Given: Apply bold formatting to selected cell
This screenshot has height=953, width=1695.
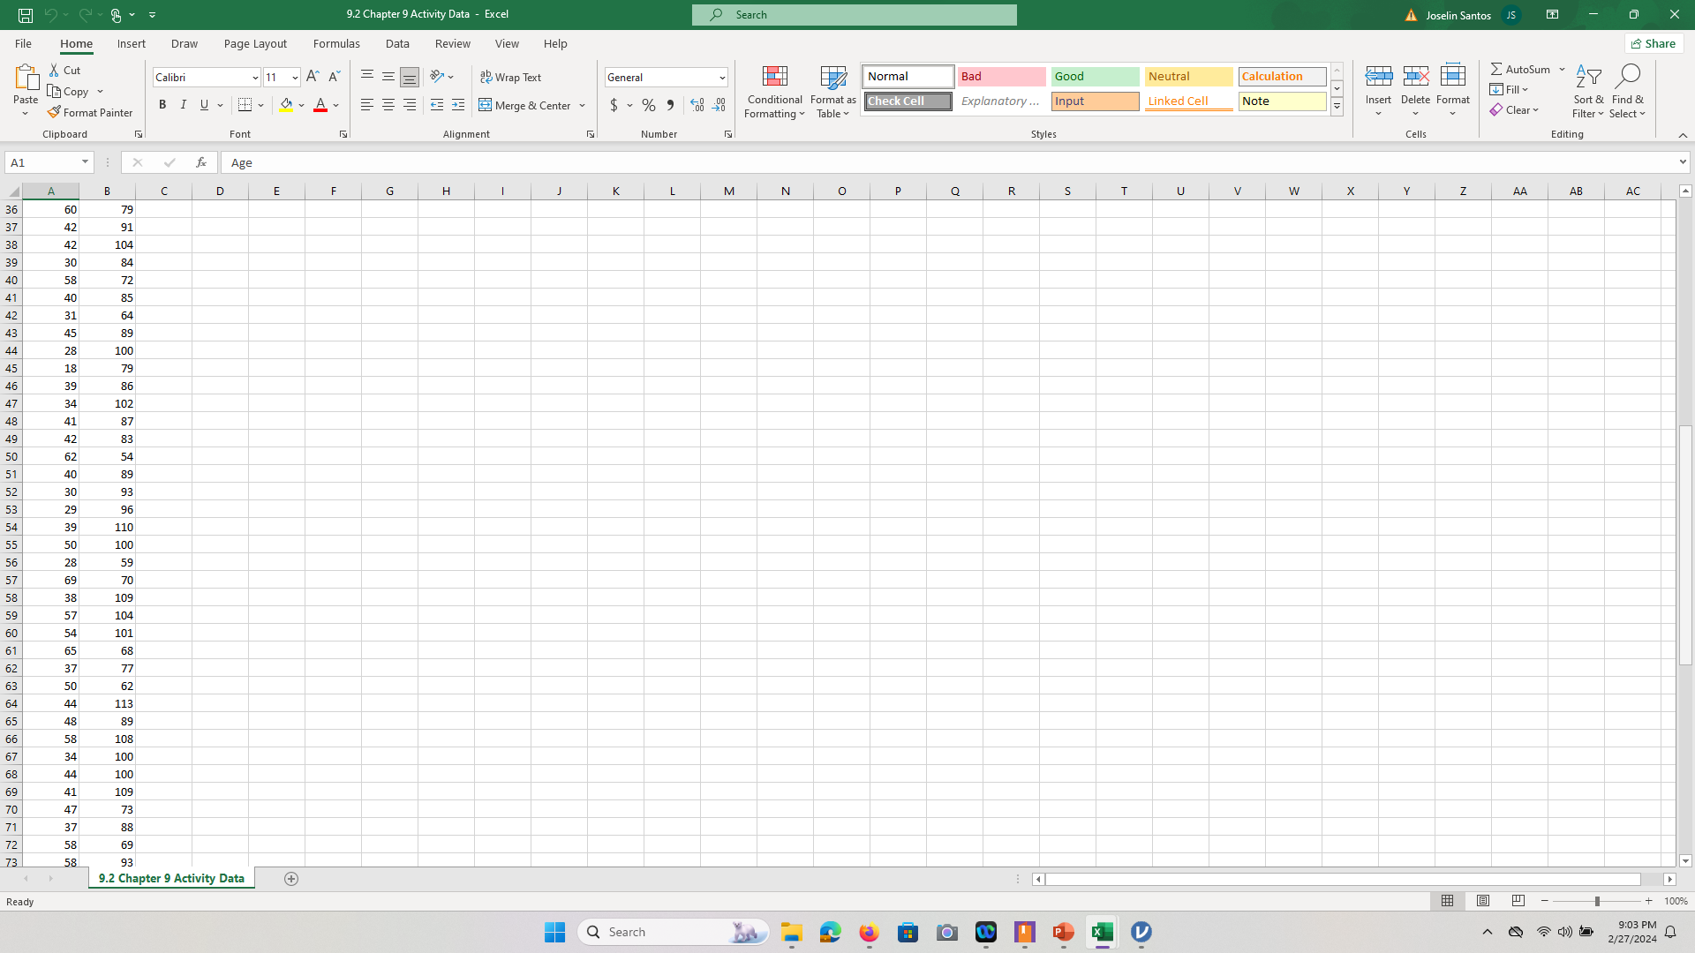Looking at the screenshot, I should [162, 105].
